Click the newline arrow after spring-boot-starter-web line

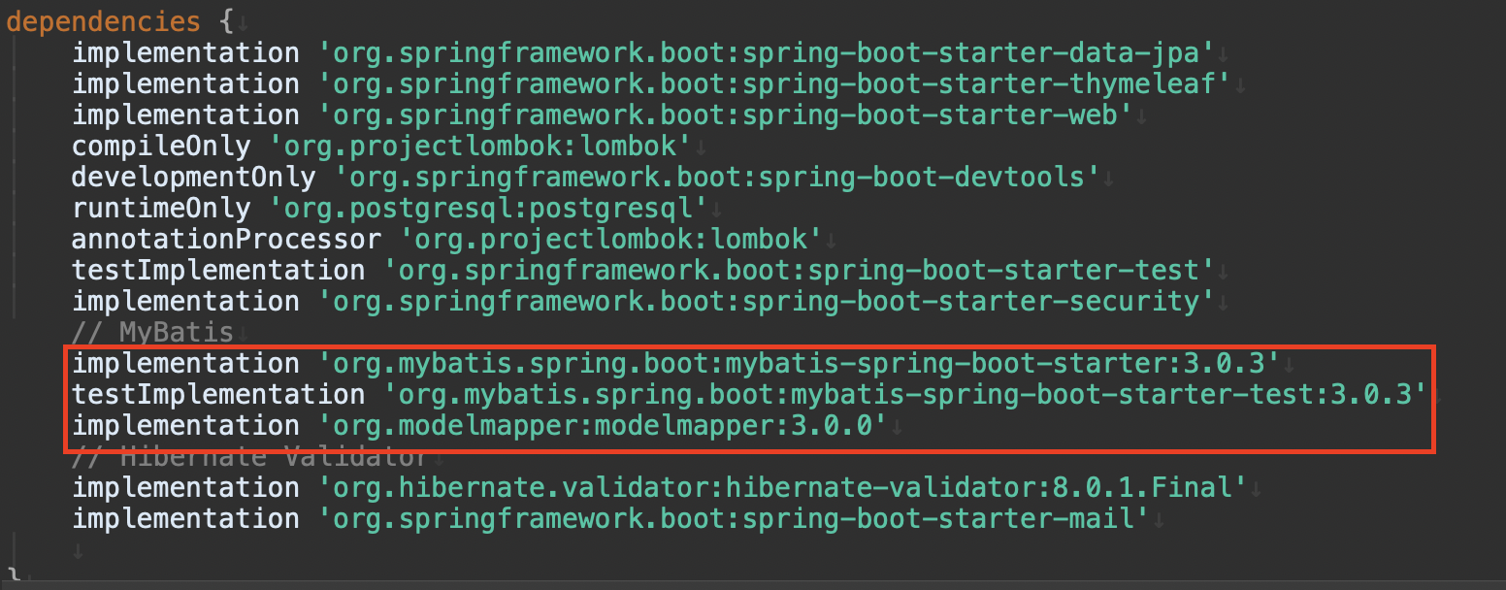(x=1143, y=115)
